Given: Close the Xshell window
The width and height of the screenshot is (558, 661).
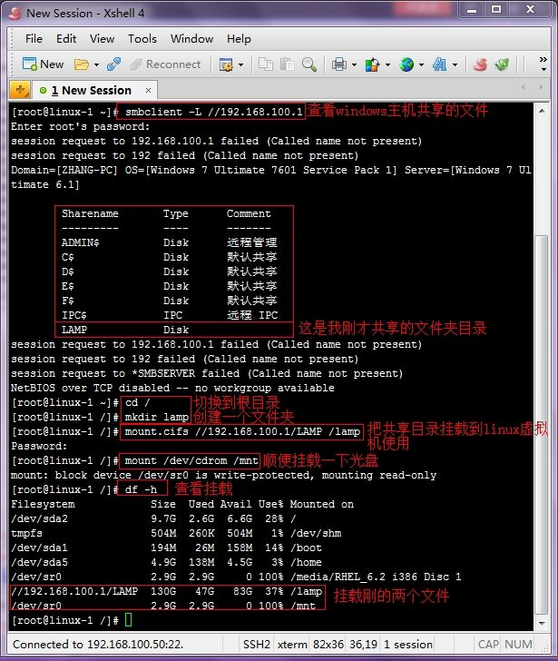Looking at the screenshot, I should point(530,10).
